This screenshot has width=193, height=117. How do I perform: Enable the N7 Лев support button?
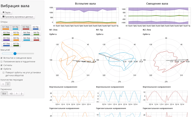tap(6, 44)
